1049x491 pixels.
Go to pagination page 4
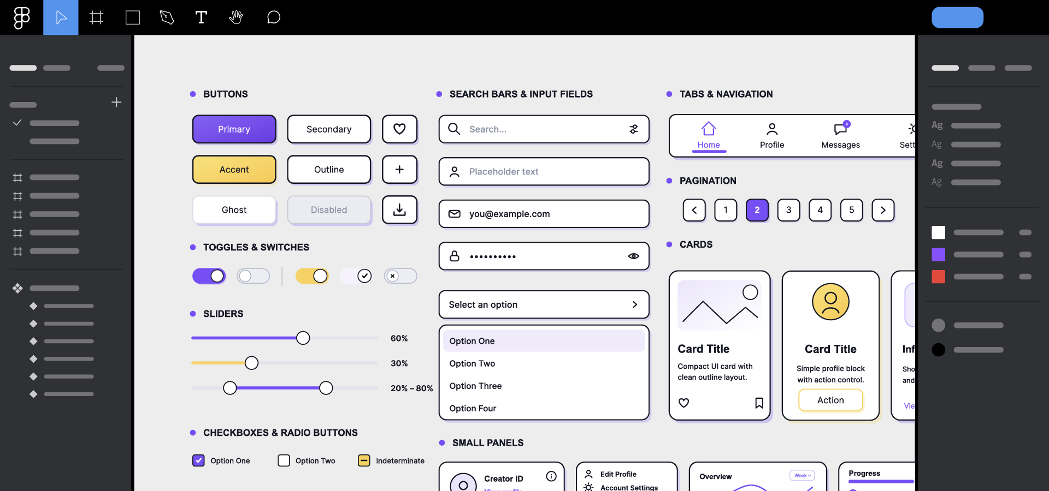pyautogui.click(x=820, y=210)
